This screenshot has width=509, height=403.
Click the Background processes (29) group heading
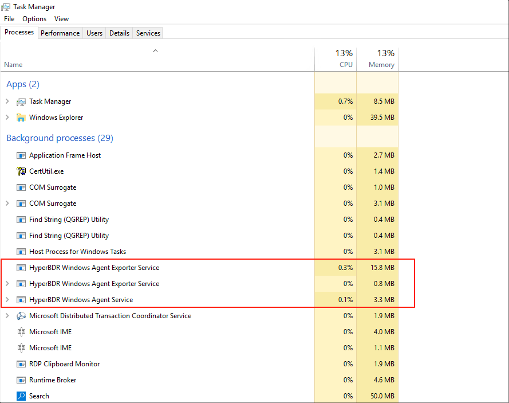pyautogui.click(x=60, y=138)
